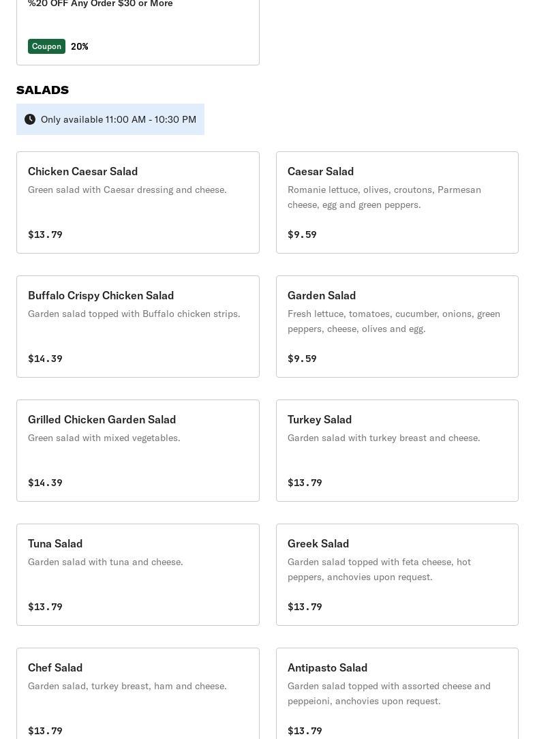
Task: Click the $14.39 price on Buffalo Crispy Chicken
Action: (45, 359)
